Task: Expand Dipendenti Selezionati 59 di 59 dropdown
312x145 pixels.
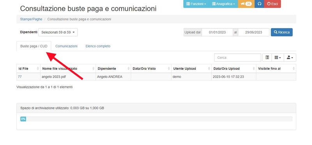Action: [58, 32]
